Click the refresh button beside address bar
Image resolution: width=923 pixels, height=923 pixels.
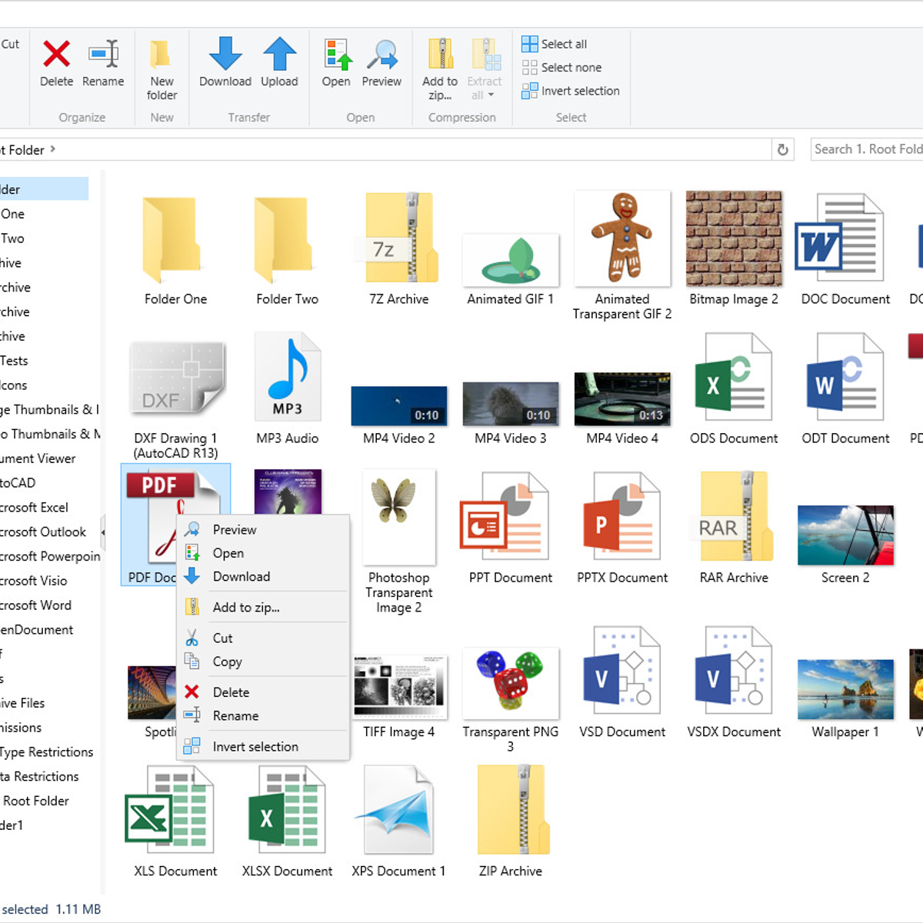[783, 149]
